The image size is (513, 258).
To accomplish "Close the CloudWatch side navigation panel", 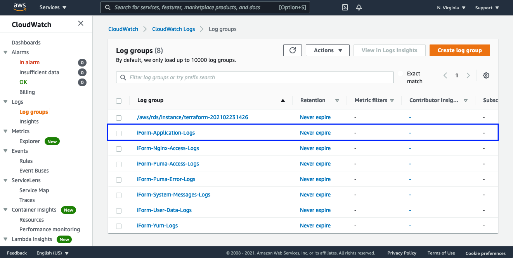I will click(81, 23).
